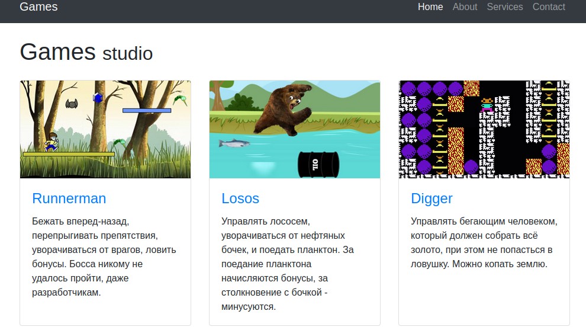Screen dimensions: 586x330
Task: Click the Runnerman description starting "Бежать вперед-назад"
Action: click(x=104, y=257)
